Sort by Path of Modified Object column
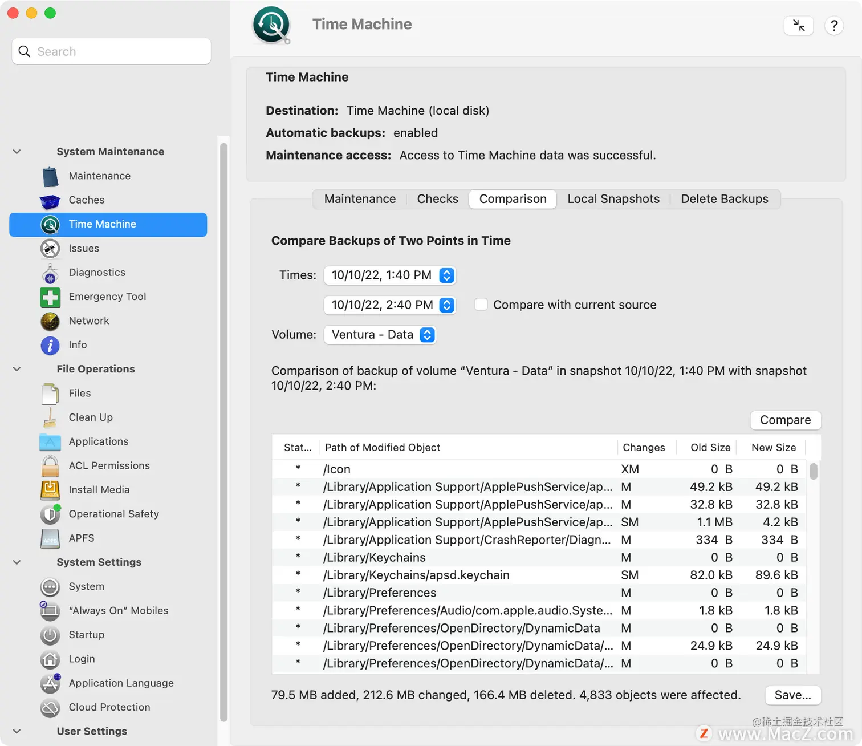This screenshot has width=862, height=746. coord(468,448)
